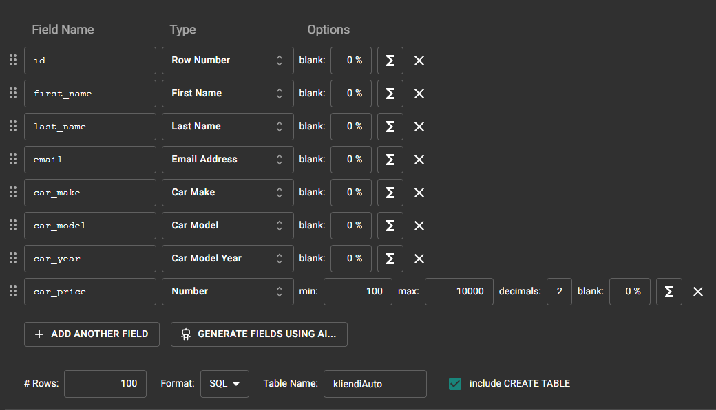This screenshot has width=716, height=410.
Task: Open the SQL format dropdown
Action: (224, 384)
